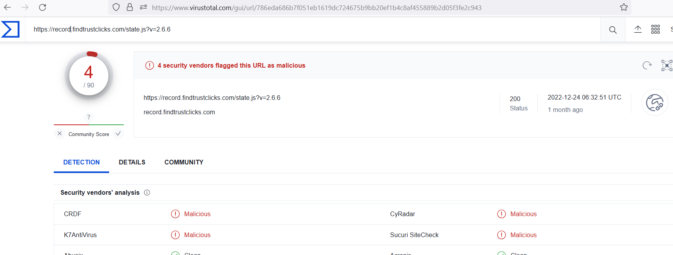
Task: Click the Community Score question mark
Action: pyautogui.click(x=88, y=117)
